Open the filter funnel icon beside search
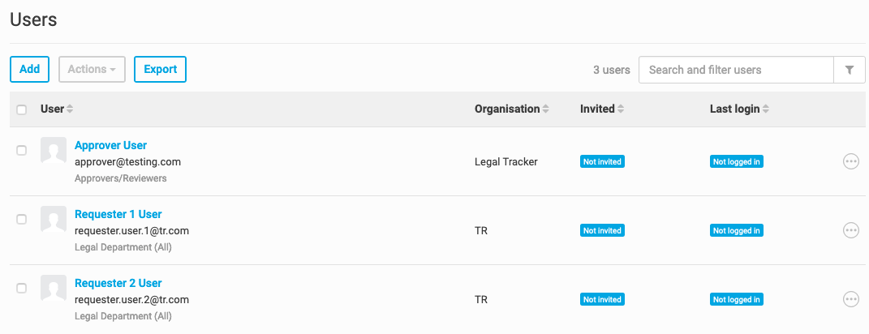 pos(849,70)
